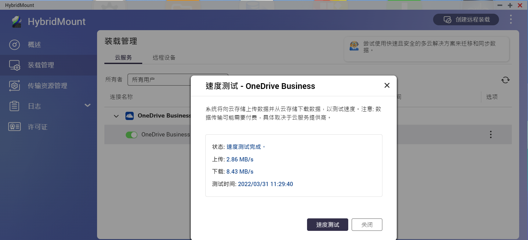Viewport: 528px width, 240px height.
Task: Open the Logs (日志) sidebar entry
Action: (49, 106)
